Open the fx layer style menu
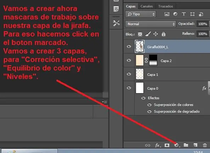Screen dimensions: 210x153 tap(158, 145)
